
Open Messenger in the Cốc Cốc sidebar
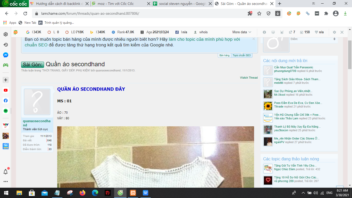click(x=5, y=55)
